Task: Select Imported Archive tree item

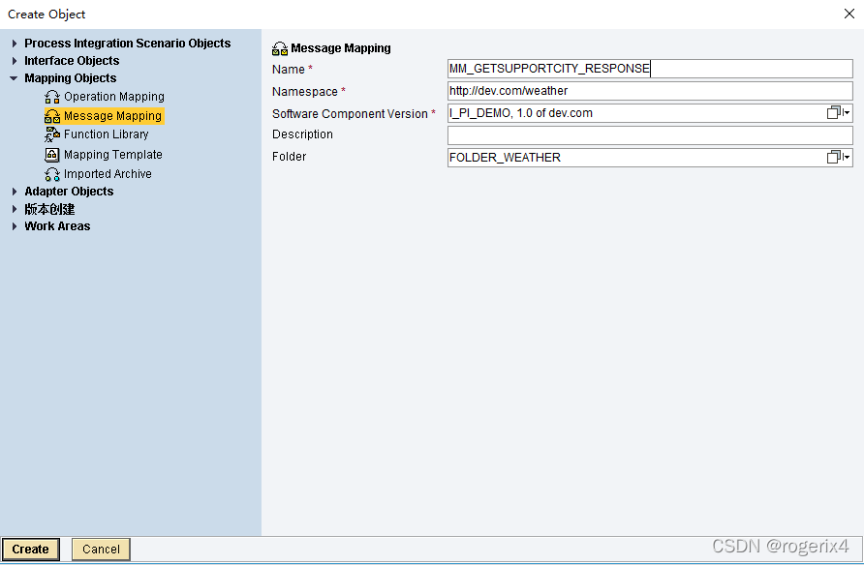Action: (x=108, y=174)
